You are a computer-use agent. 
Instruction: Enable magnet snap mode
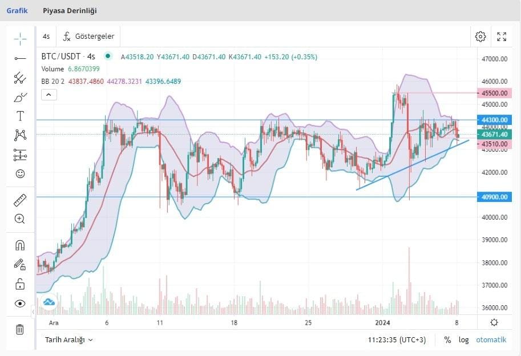coord(19,244)
